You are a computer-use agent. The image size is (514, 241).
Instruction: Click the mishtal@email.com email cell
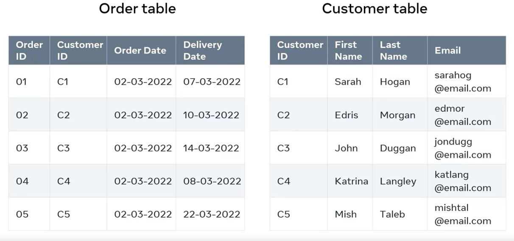[463, 214]
